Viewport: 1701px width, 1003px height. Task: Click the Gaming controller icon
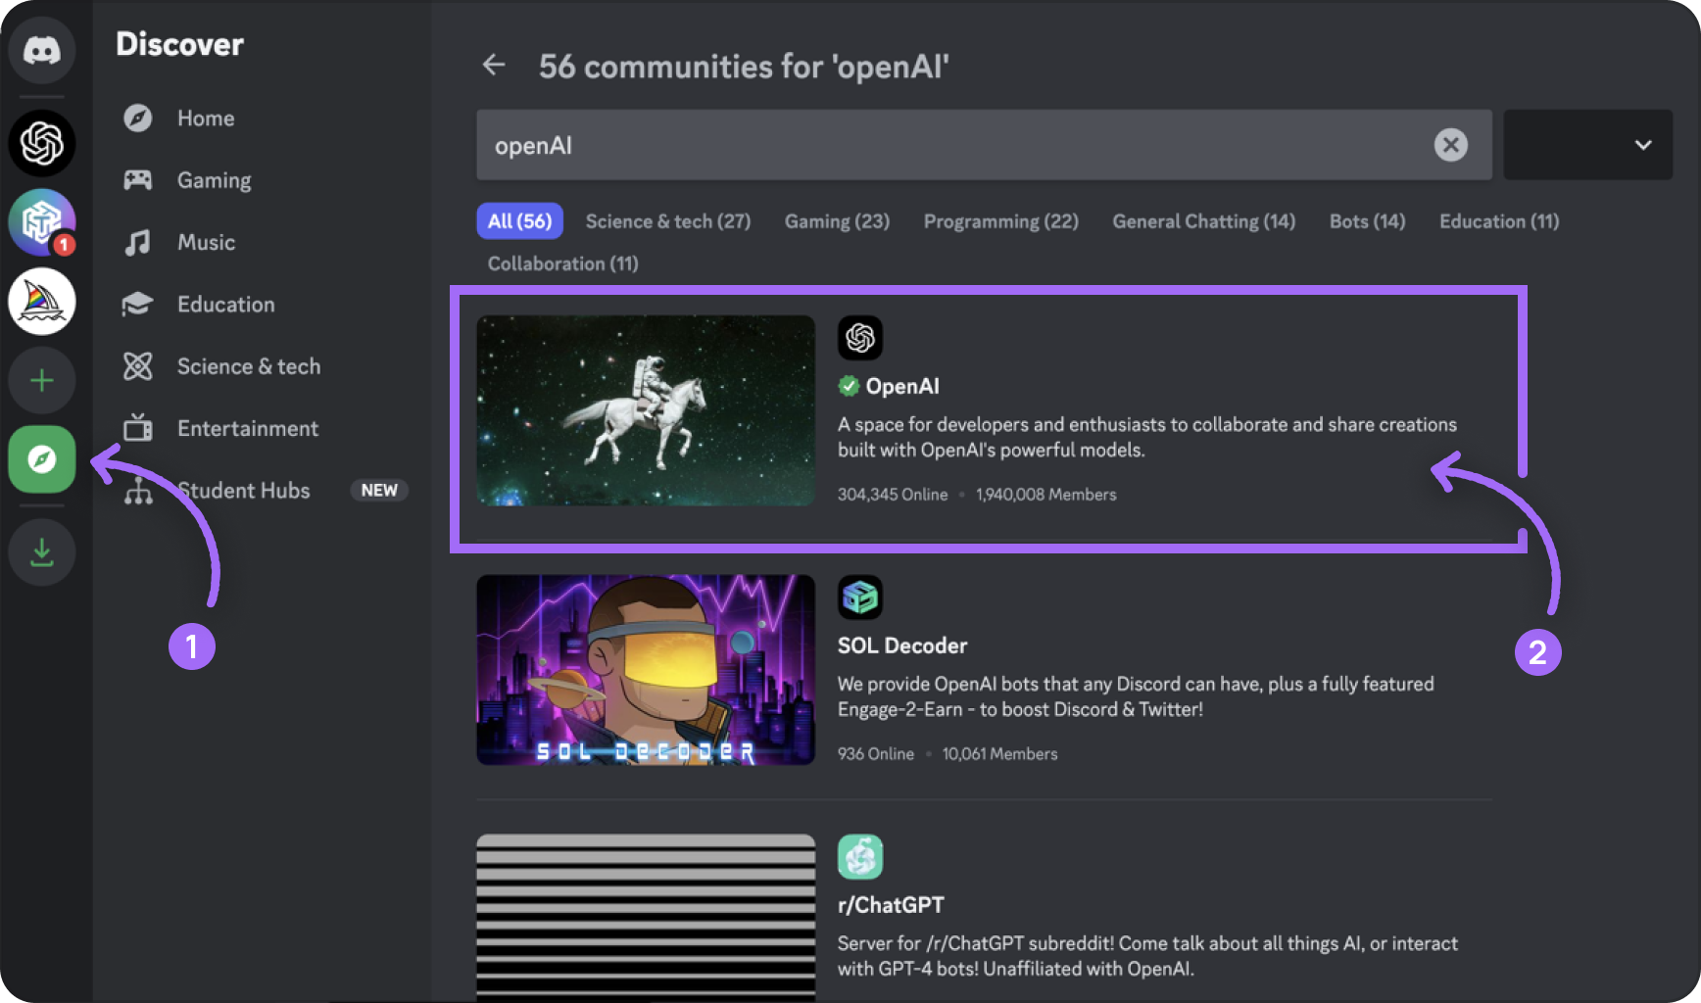[138, 180]
